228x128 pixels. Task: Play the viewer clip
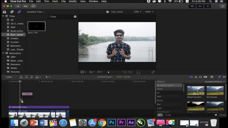coord(108,72)
